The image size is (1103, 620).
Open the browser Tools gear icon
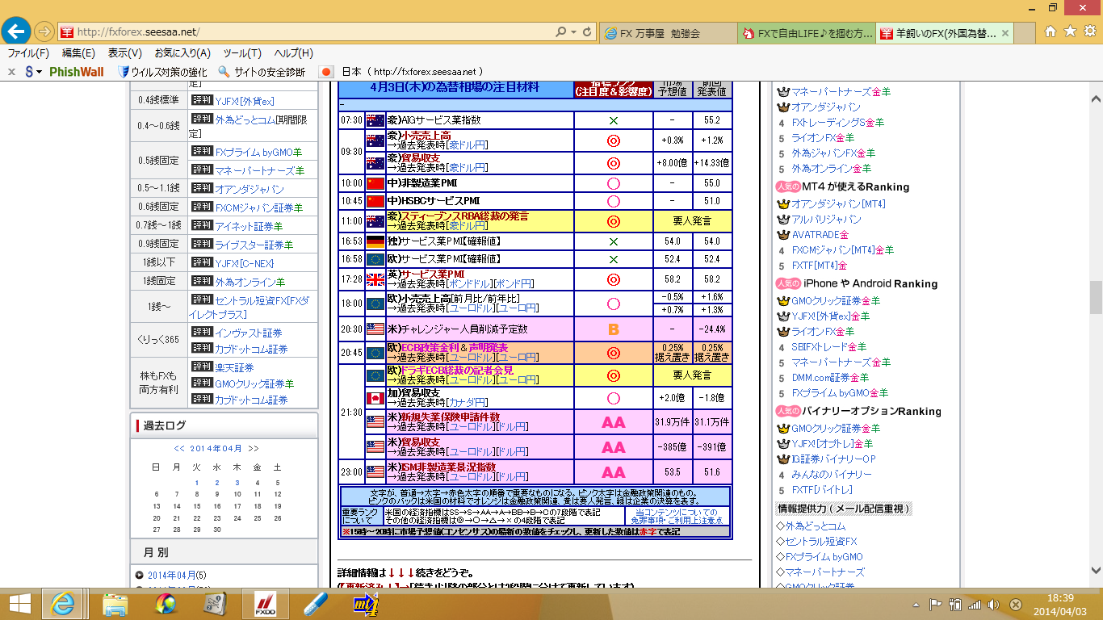(x=1089, y=31)
